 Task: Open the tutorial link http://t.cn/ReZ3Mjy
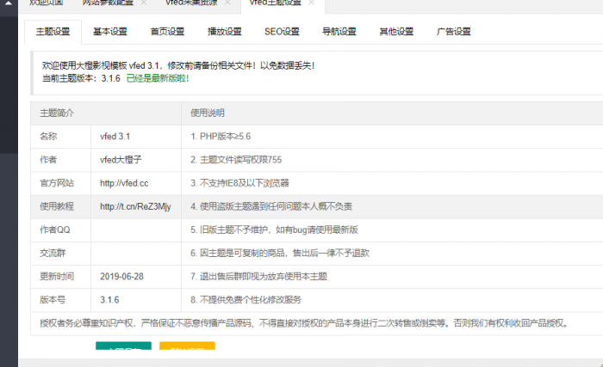click(135, 206)
